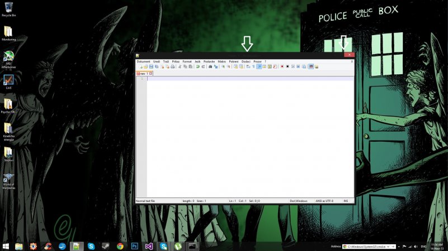Click the Cut scissors icon
Image resolution: width=448 pixels, height=251 pixels.
coord(180,67)
